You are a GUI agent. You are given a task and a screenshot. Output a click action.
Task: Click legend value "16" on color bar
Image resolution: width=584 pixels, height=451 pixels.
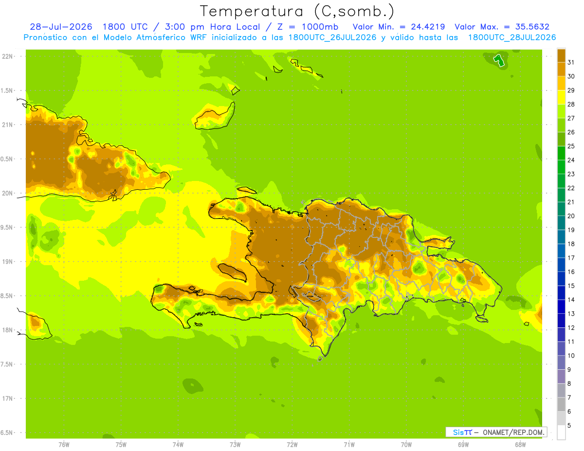coord(571,272)
